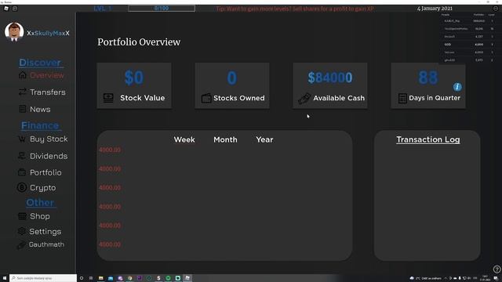Click the Stocks Owned wallet icon

[x=206, y=98]
